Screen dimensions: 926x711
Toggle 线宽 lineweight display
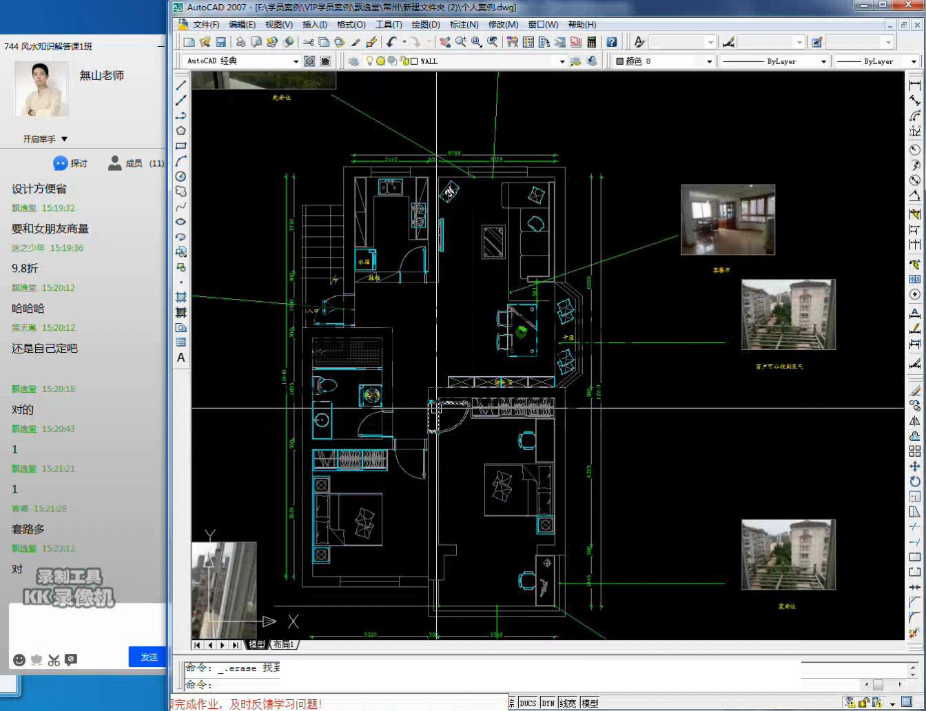pyautogui.click(x=568, y=703)
